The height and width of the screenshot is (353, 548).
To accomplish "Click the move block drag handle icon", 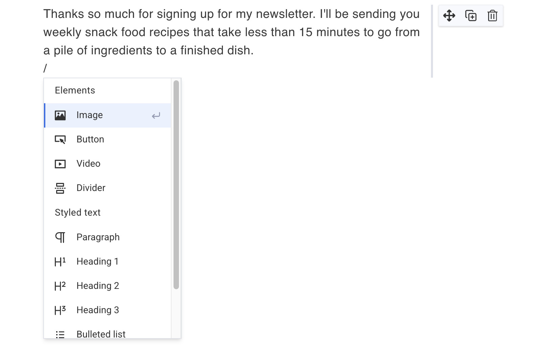I will 449,16.
